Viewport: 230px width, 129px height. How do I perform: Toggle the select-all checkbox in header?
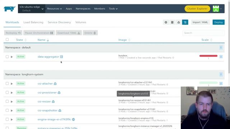(7, 40)
